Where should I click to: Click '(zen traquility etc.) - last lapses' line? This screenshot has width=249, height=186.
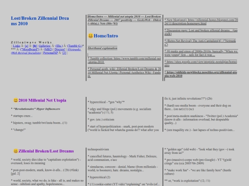tap(200, 130)
